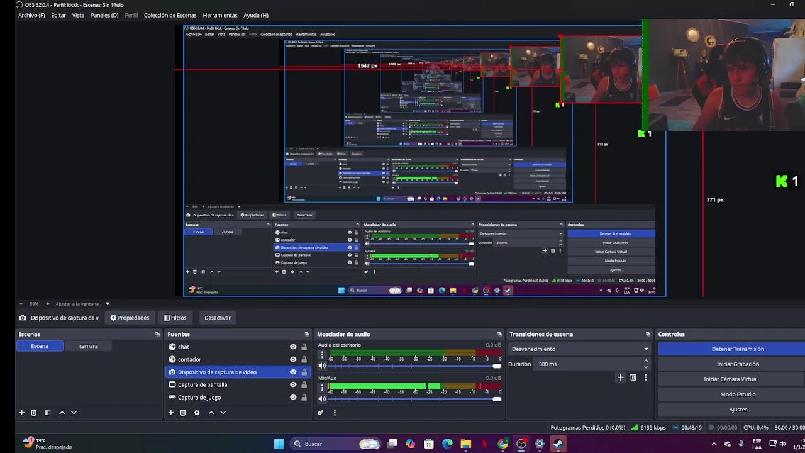Zoom in preview plus icon
The image size is (805, 453).
pyautogui.click(x=47, y=304)
